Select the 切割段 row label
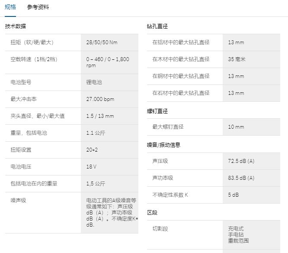Image resolution: width=288 pixels, height=253 pixels. tap(160, 228)
